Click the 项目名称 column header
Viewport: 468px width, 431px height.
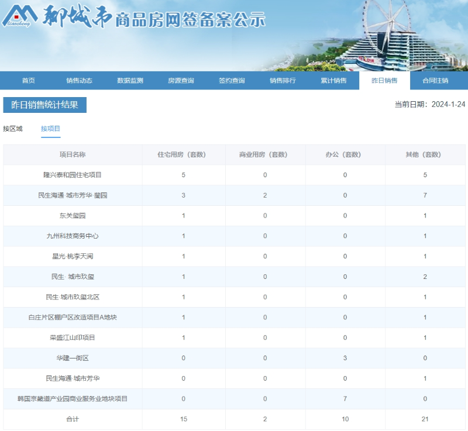coord(73,155)
